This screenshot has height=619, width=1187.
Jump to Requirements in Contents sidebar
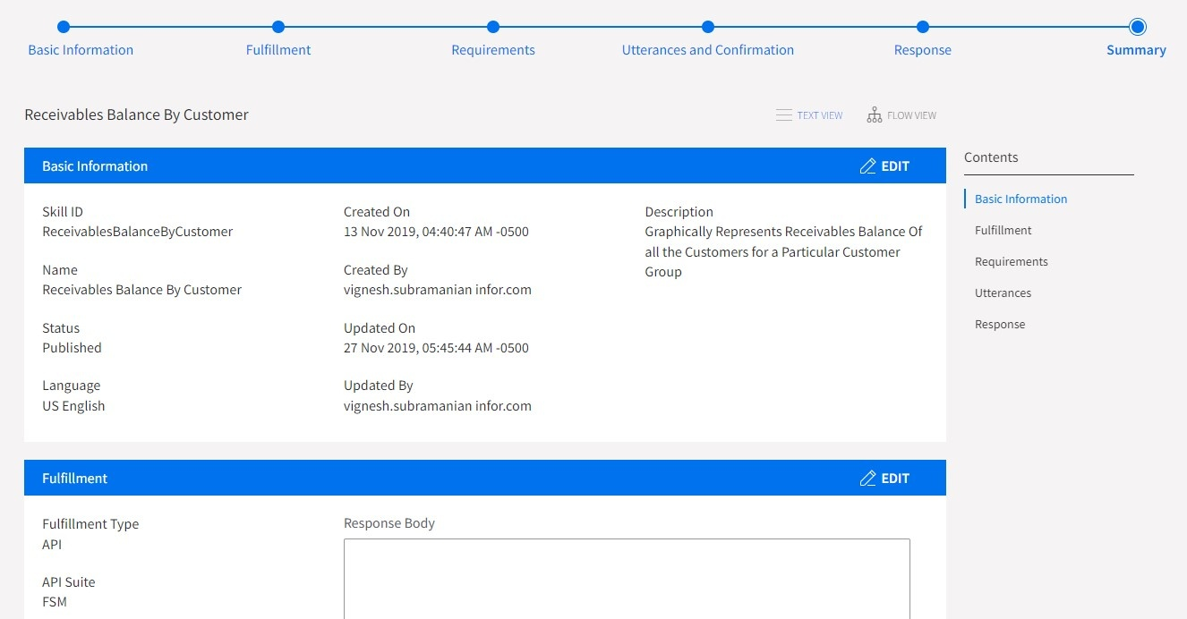[x=1011, y=262]
